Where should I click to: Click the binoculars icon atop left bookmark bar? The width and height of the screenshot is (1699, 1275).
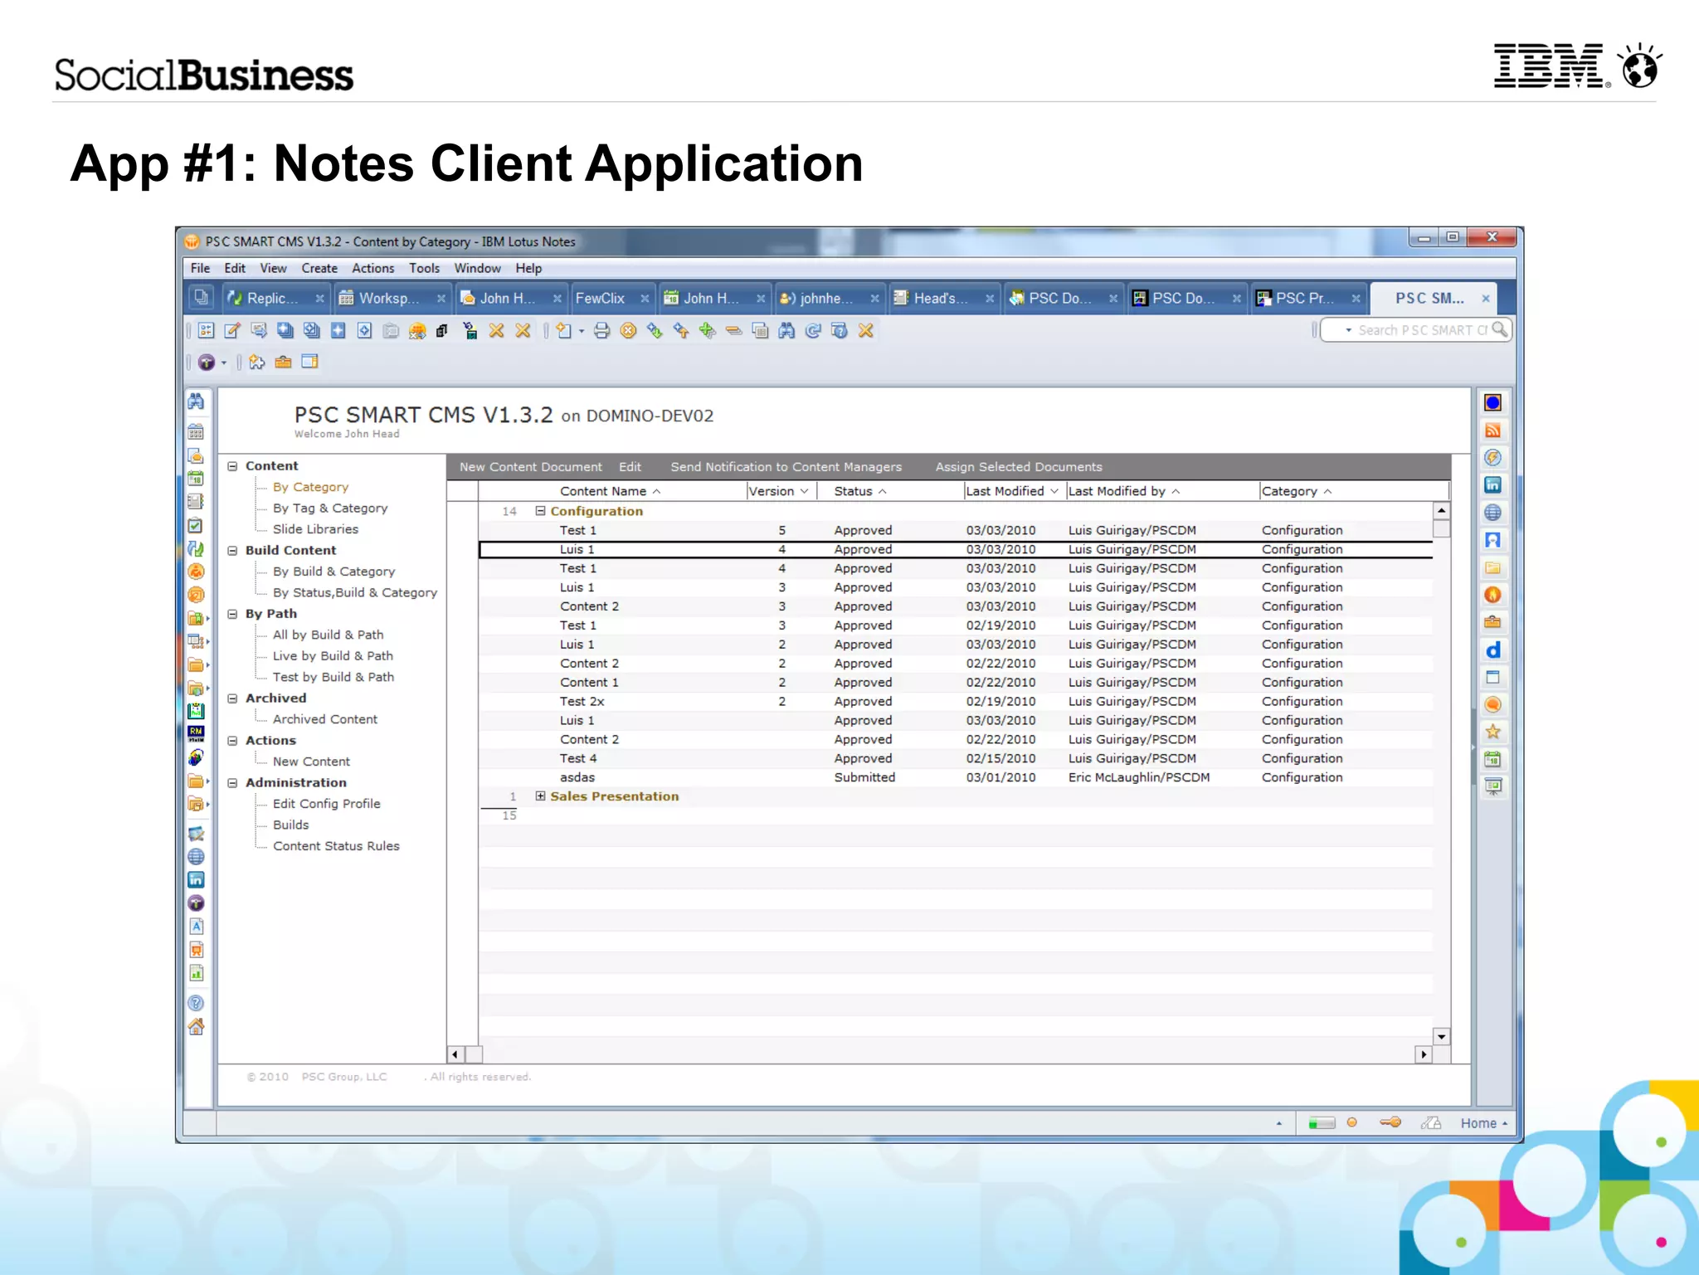pyautogui.click(x=196, y=401)
